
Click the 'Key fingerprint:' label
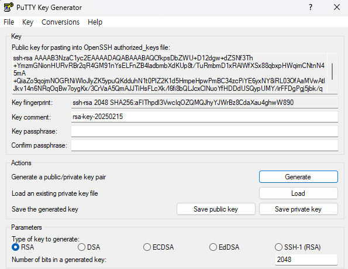[x=32, y=103]
